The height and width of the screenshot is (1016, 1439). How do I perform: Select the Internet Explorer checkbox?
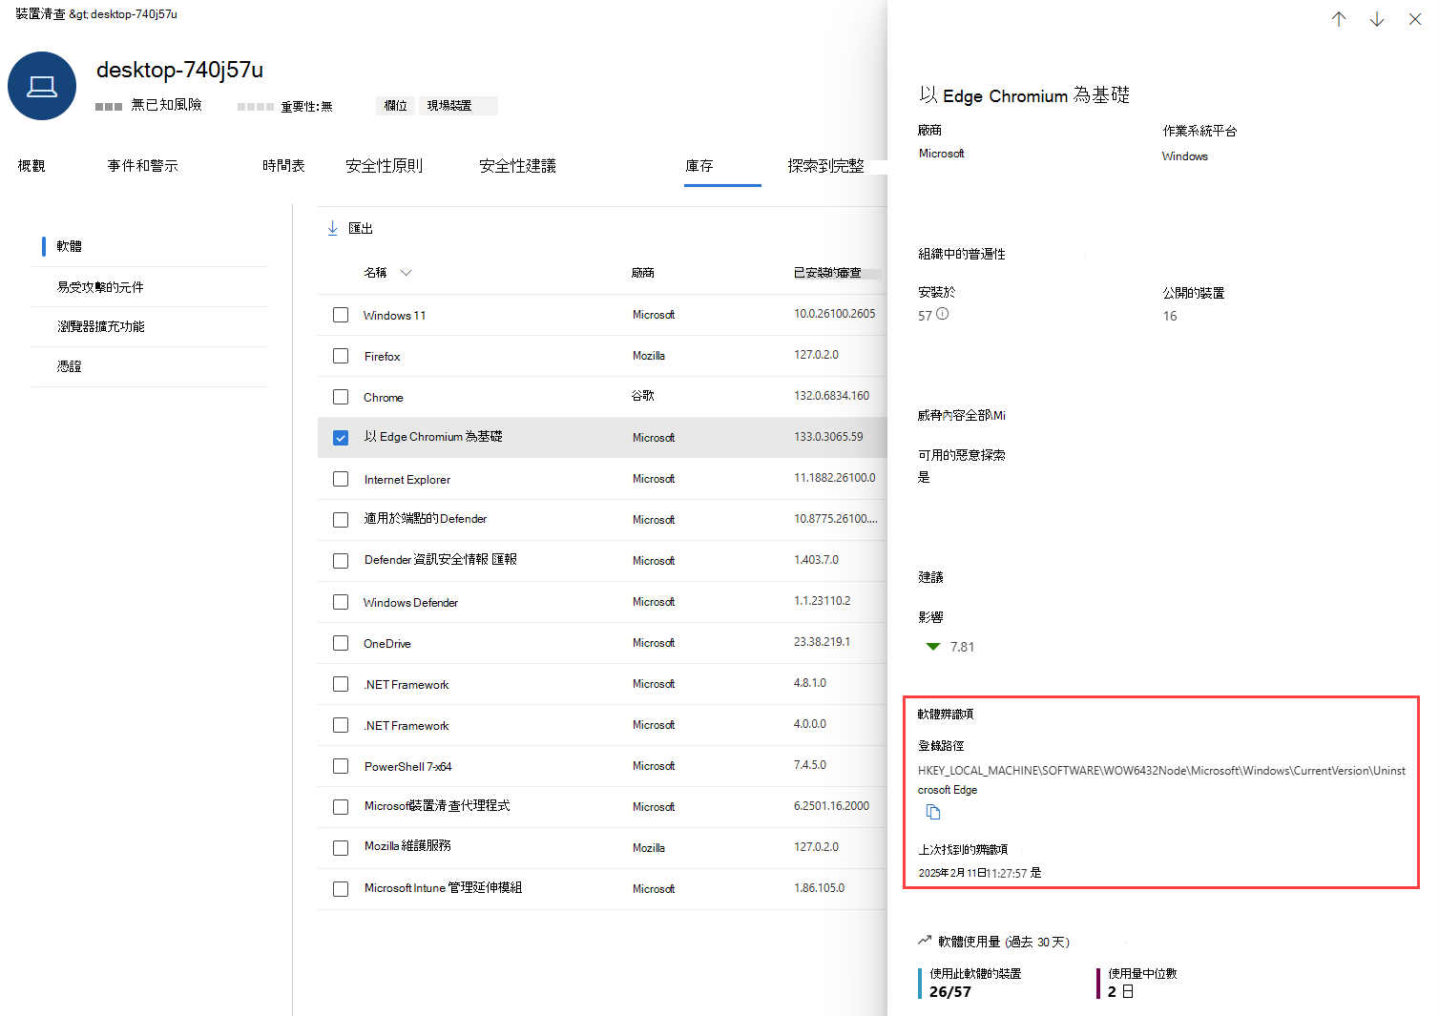tap(341, 479)
